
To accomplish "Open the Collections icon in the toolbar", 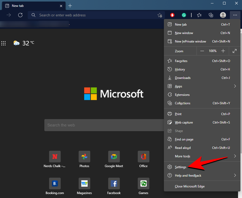I will pyautogui.click(x=211, y=15).
